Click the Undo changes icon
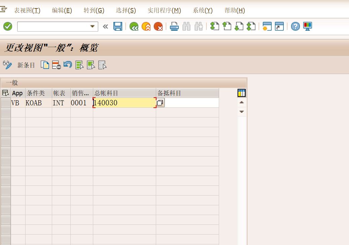The height and width of the screenshot is (245, 349). pyautogui.click(x=68, y=65)
